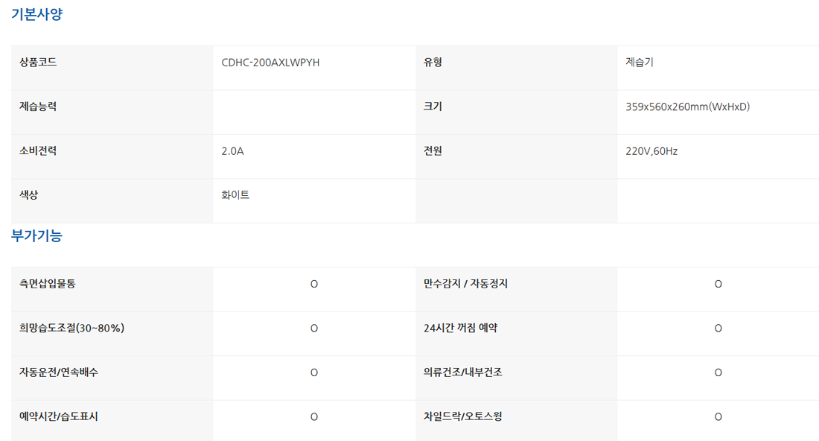Viewport: 819px width, 441px height.
Task: Click the O mark for 차일드락/오토스윙
Action: [718, 417]
